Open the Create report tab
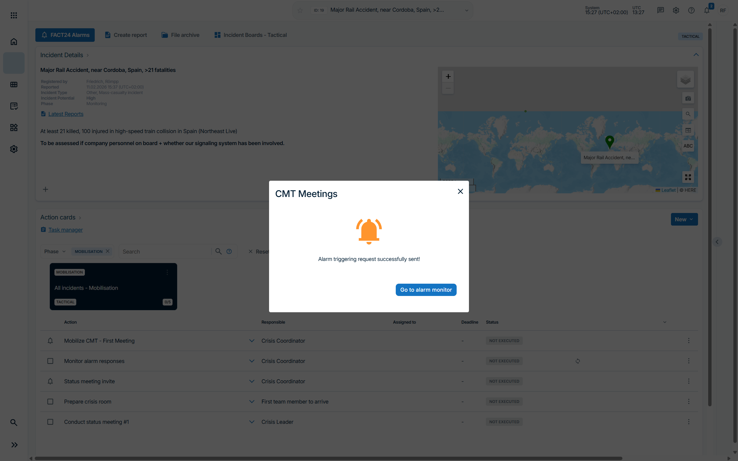 [x=126, y=35]
